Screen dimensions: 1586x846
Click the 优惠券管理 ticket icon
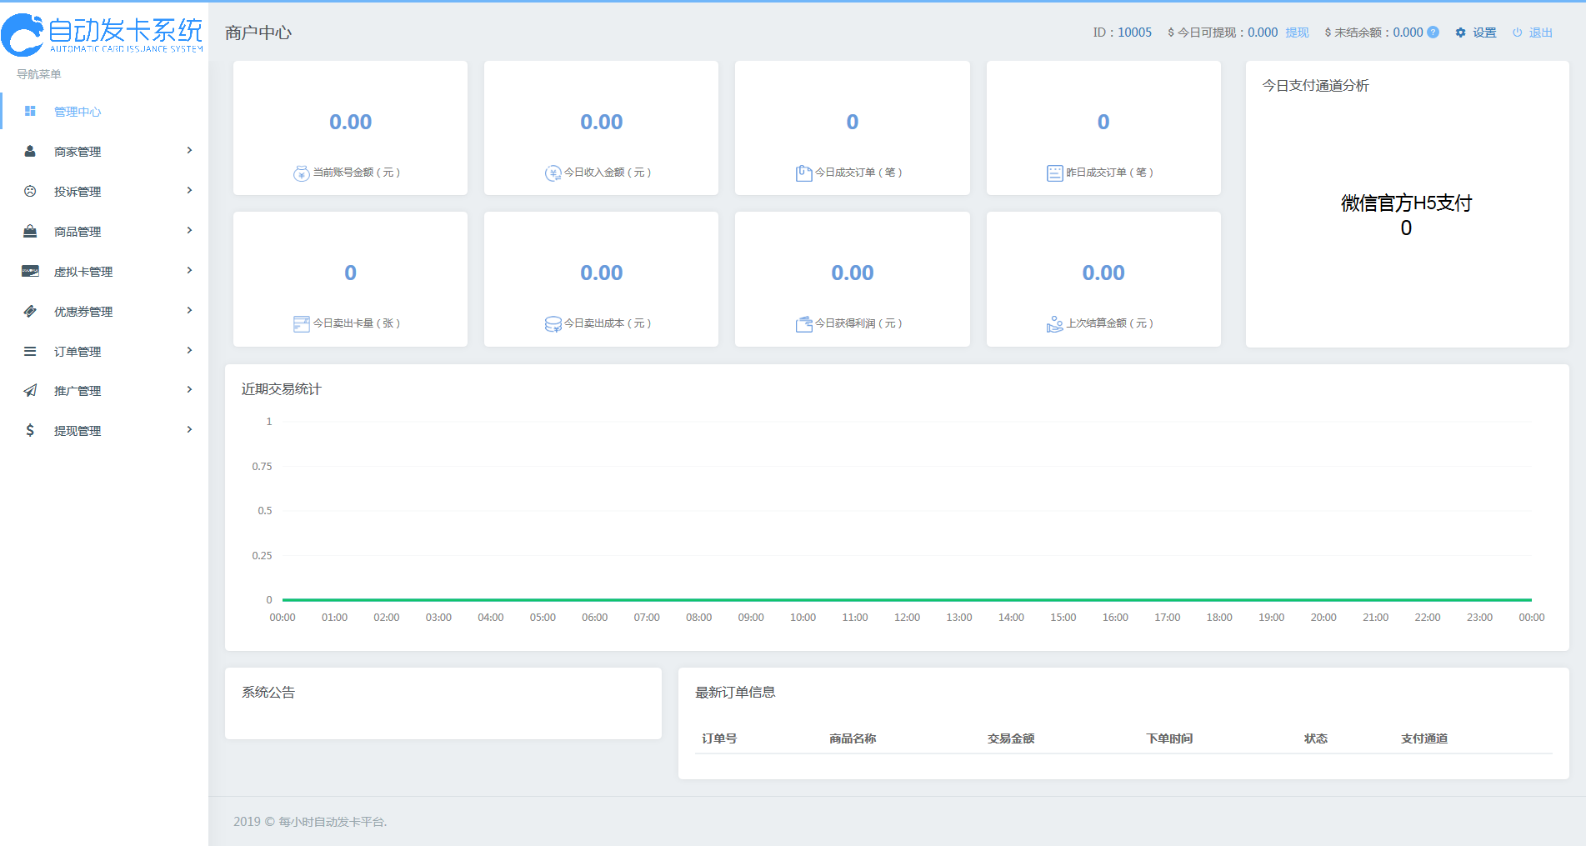(30, 311)
